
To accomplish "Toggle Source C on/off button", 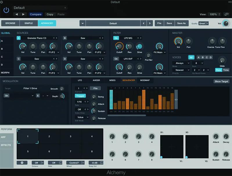I will (x=19, y=59).
